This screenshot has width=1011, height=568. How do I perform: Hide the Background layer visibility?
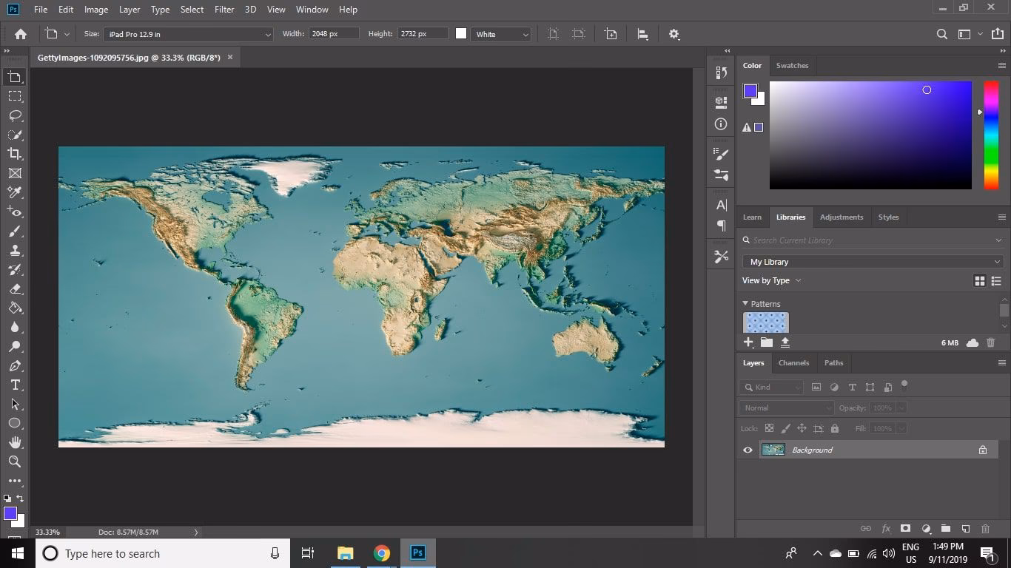(748, 450)
